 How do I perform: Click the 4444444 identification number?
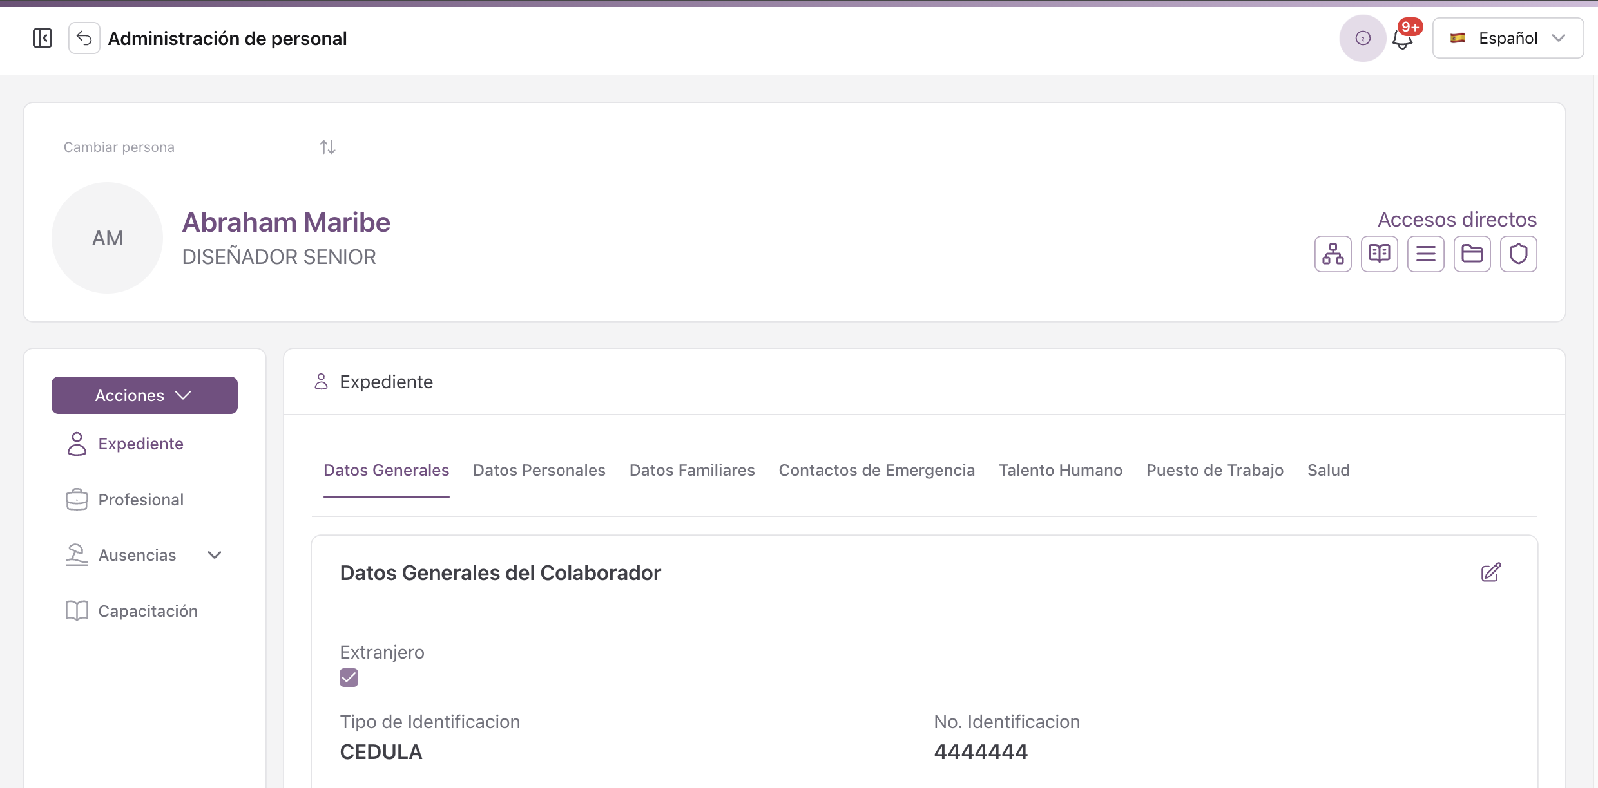click(981, 752)
